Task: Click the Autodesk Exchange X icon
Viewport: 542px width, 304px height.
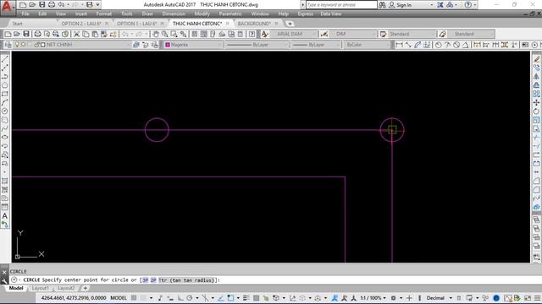Action: (x=440, y=5)
